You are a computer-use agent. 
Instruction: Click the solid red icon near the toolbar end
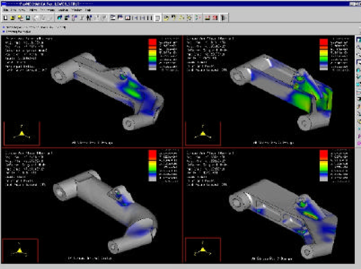click(x=215, y=18)
